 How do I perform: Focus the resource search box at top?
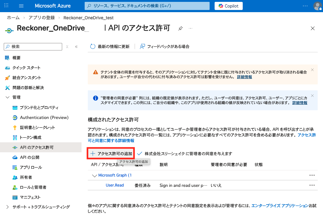(147, 6)
